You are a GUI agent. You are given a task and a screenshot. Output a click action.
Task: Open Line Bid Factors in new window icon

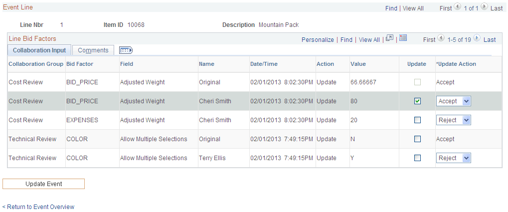pyautogui.click(x=389, y=38)
